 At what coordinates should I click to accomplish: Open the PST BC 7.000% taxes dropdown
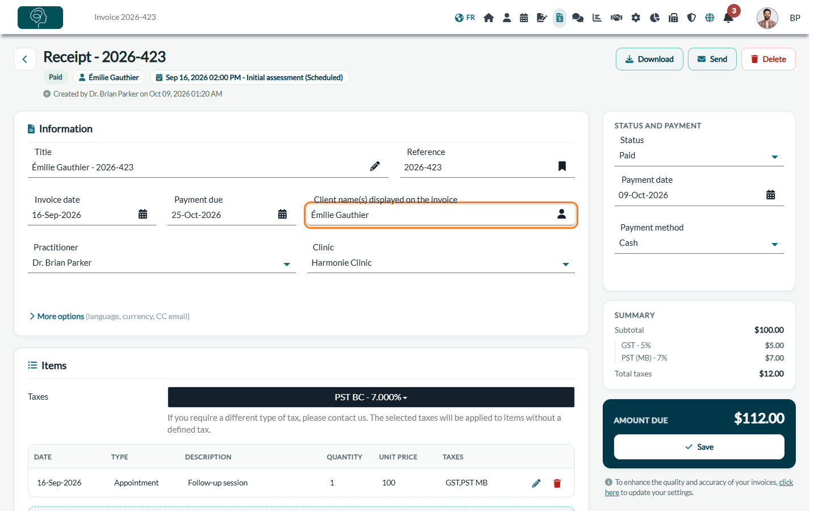(x=371, y=397)
